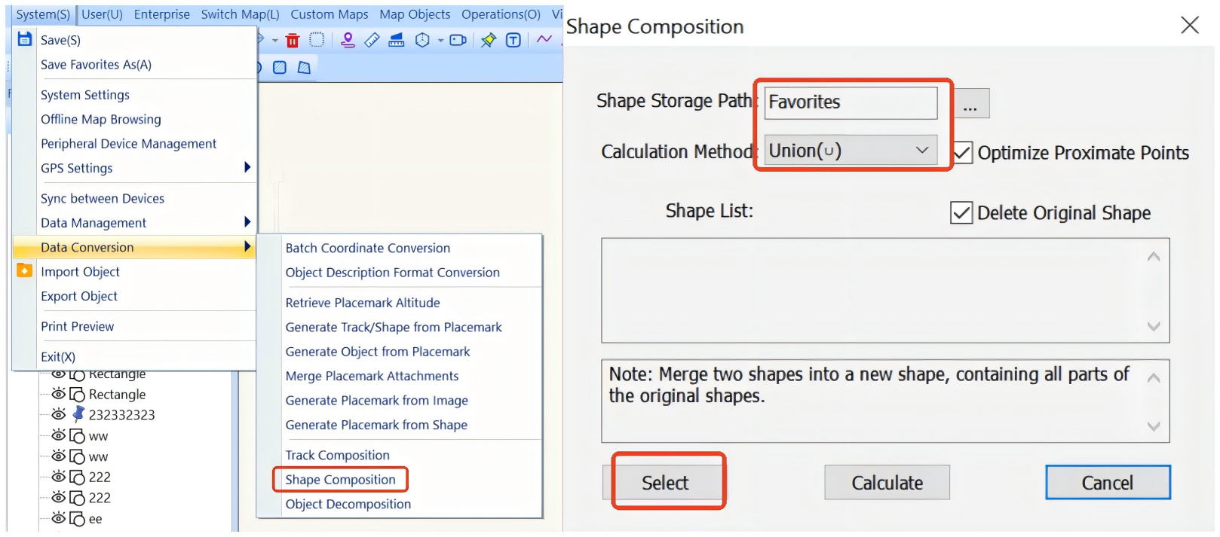Toggle Optimize Proximate Points checkbox
The width and height of the screenshot is (1220, 537).
click(x=962, y=153)
